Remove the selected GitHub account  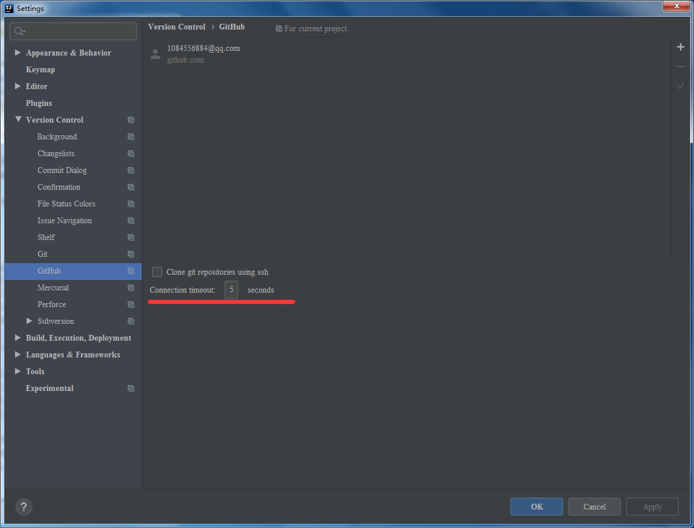coord(681,66)
